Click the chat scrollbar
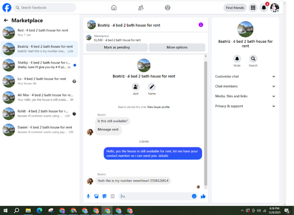This screenshot has width=294, height=215. pos(206,123)
